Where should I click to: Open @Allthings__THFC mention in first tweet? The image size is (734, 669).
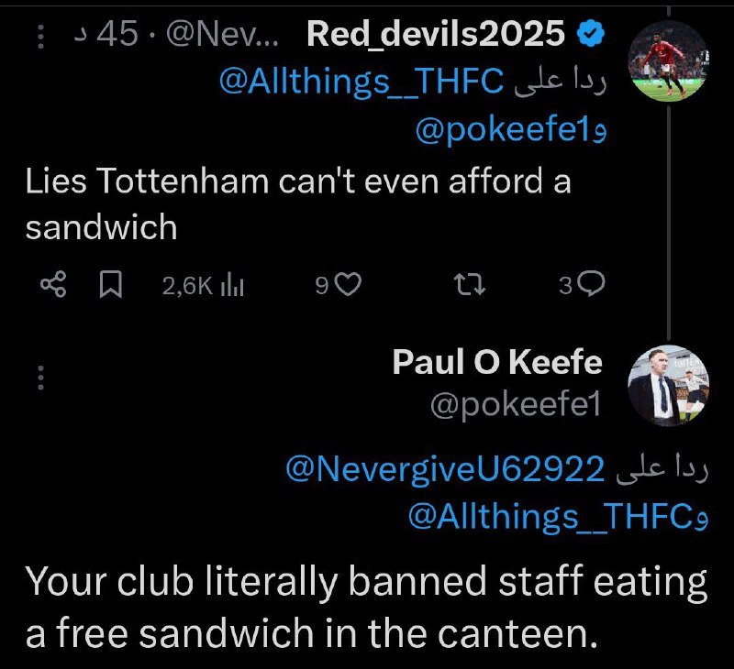(361, 82)
